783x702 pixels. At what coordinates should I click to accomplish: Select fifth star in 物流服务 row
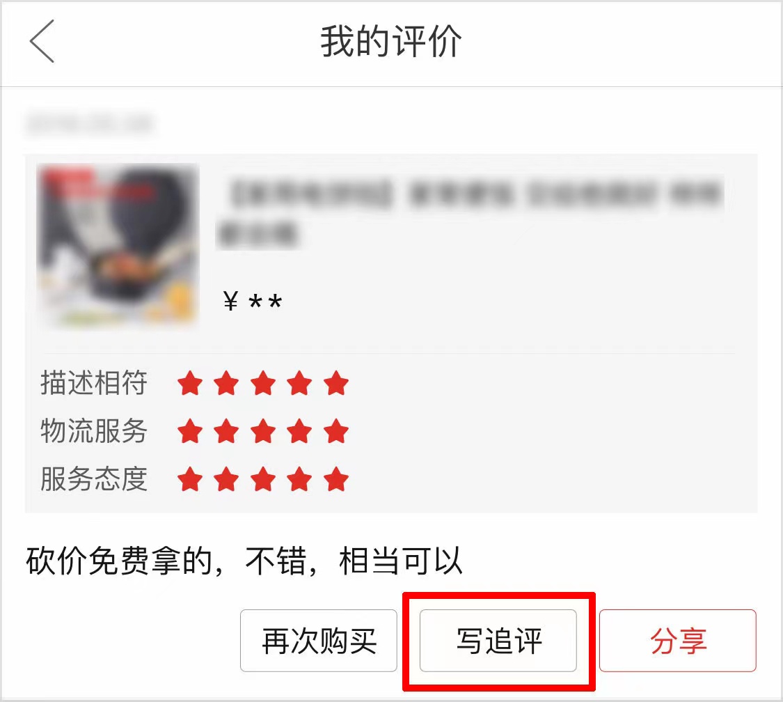(x=336, y=431)
